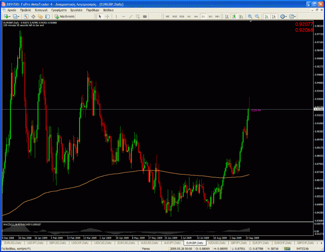Image resolution: width=325 pixels, height=252 pixels.
Task: Switch to MN monthly timeframe
Action: coord(217,17)
